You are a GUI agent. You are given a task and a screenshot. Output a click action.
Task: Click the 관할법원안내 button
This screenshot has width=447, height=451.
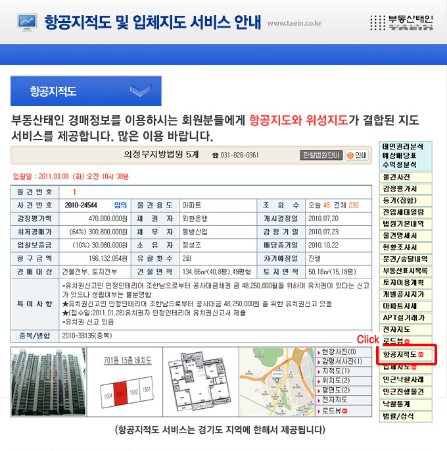[321, 155]
